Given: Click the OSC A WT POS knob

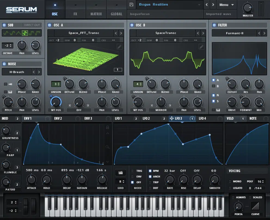Looking at the screenshot, I should click(56, 102).
